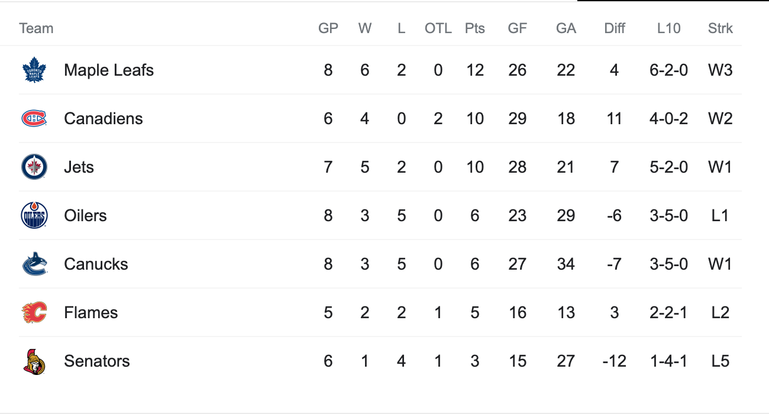Select the Calgary Flames logo

pos(34,312)
